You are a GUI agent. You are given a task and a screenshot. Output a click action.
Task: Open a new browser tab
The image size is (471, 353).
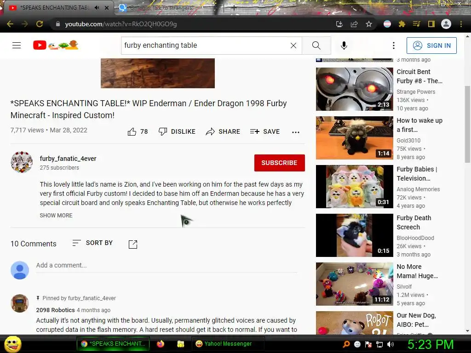[x=234, y=8]
